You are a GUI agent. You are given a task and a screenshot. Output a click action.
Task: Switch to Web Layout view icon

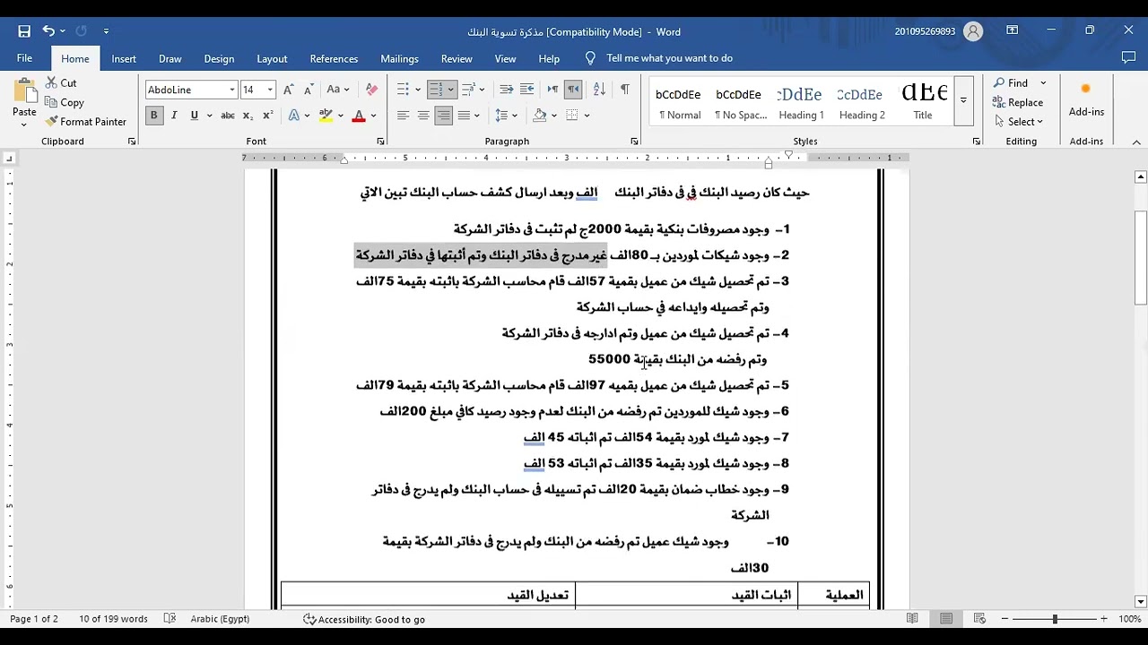pos(979,619)
